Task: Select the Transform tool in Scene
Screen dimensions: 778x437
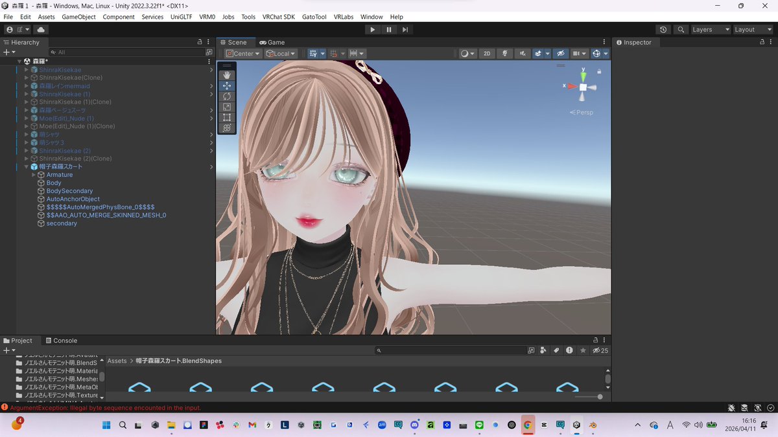Action: [x=227, y=128]
